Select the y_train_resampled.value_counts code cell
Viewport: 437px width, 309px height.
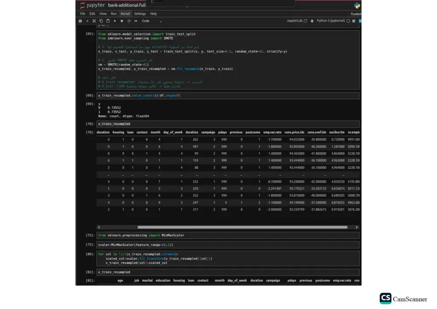pos(140,95)
